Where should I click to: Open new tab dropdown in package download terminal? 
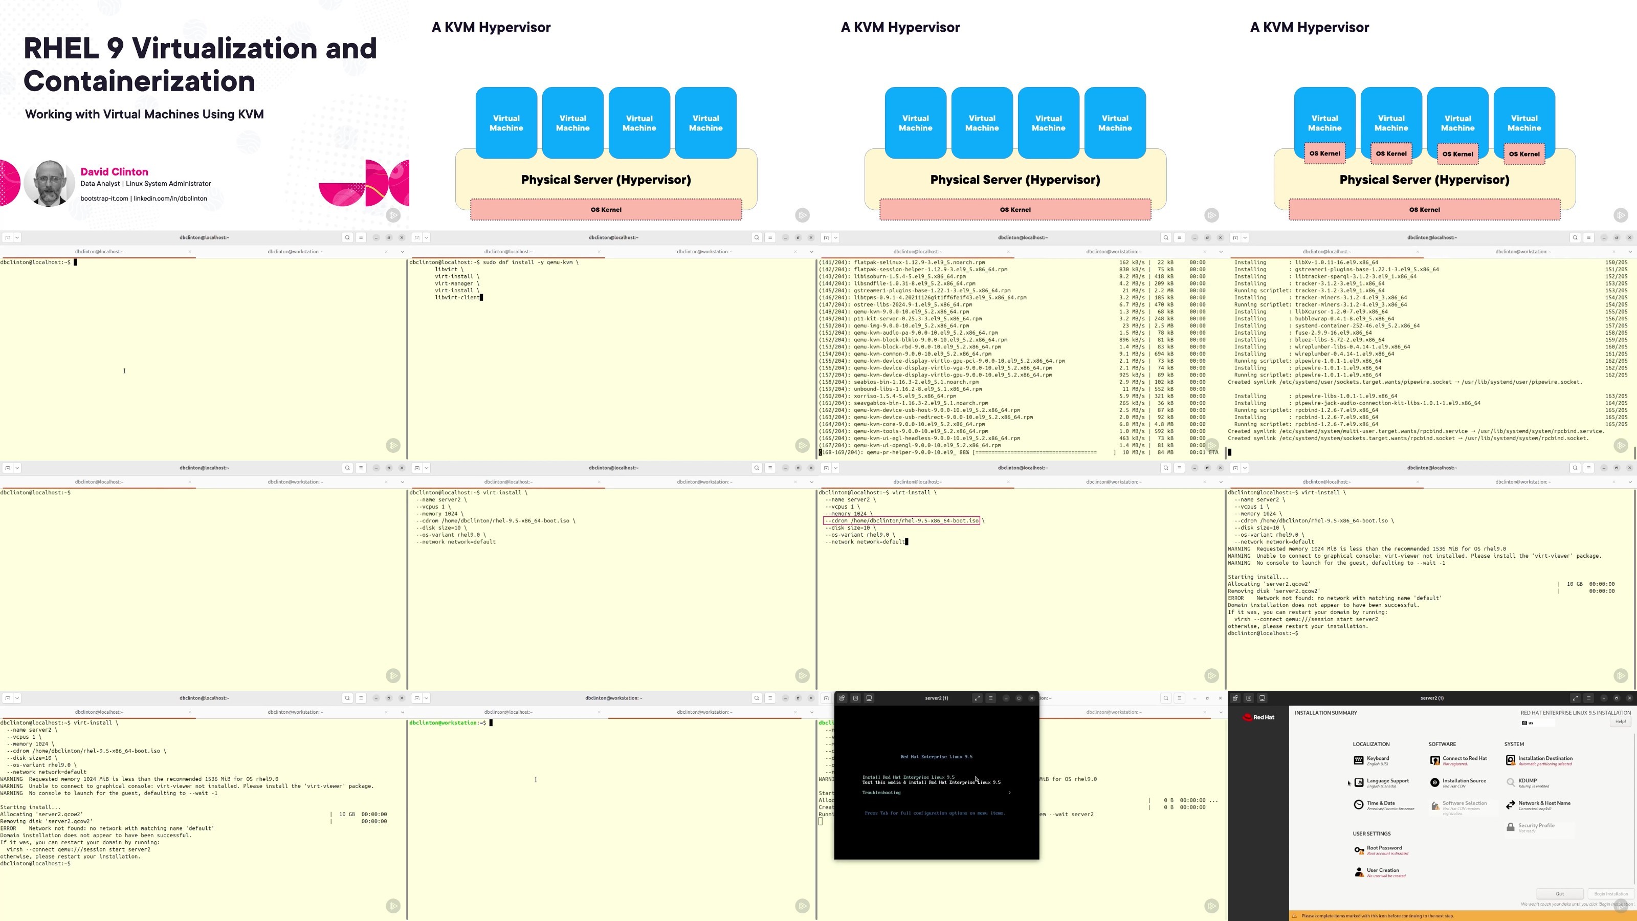[x=836, y=238]
